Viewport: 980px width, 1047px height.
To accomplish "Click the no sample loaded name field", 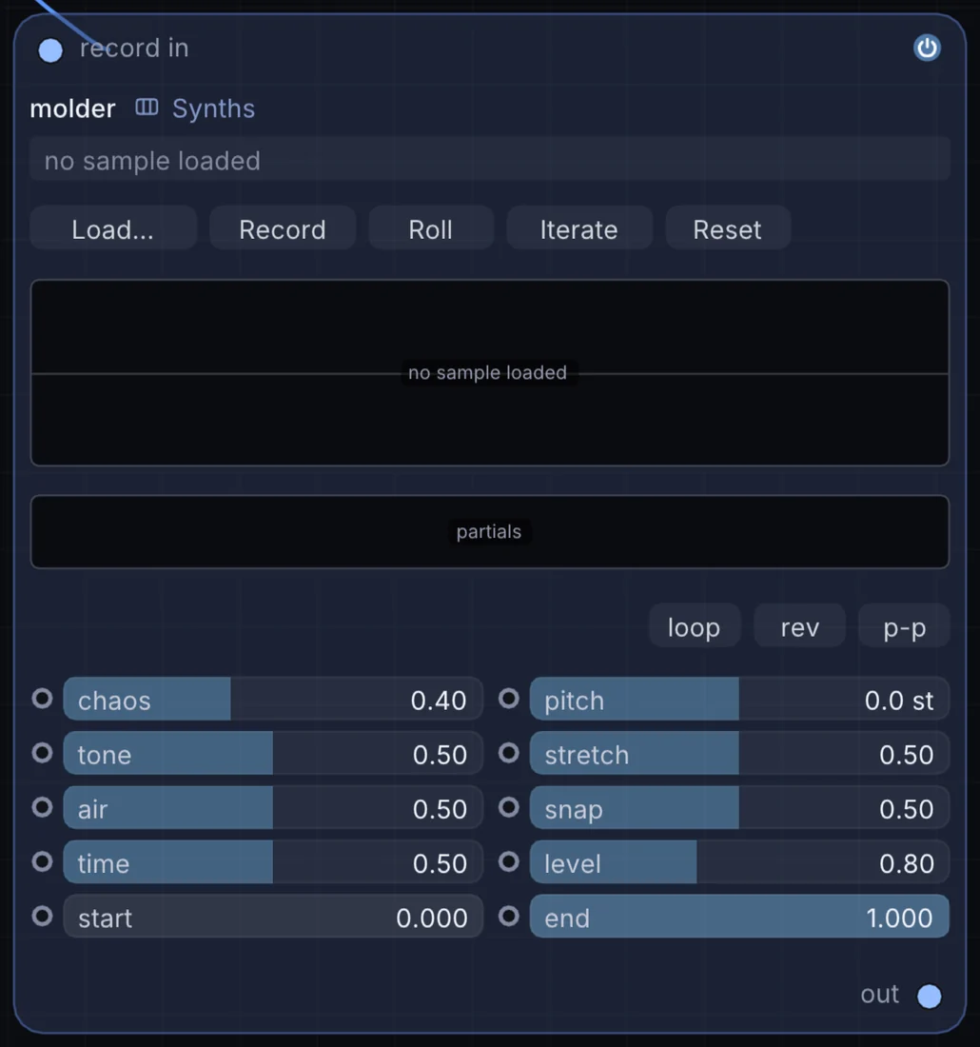I will point(490,160).
